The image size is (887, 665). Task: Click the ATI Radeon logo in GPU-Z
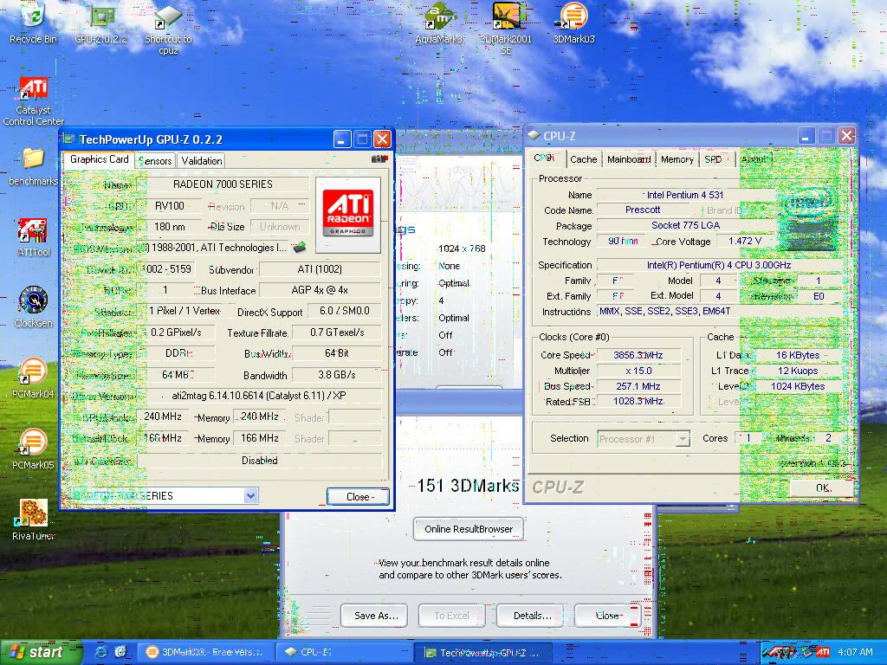click(348, 214)
